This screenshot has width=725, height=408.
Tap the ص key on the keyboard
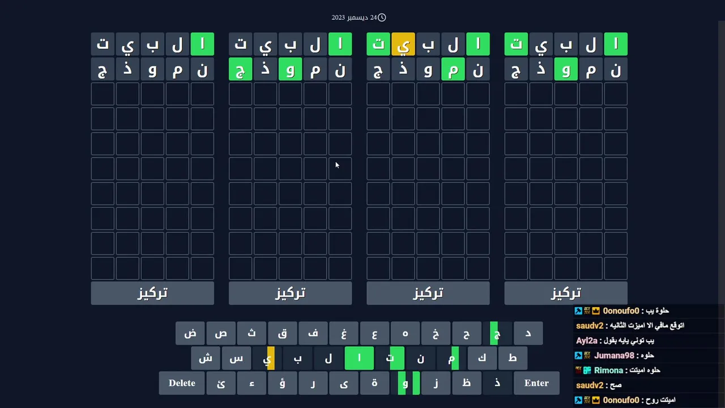[x=221, y=333]
